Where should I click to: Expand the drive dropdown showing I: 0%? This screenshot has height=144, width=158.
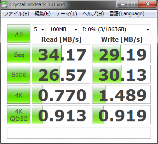tap(116, 29)
